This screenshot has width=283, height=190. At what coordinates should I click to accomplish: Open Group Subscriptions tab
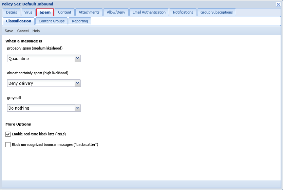point(216,12)
